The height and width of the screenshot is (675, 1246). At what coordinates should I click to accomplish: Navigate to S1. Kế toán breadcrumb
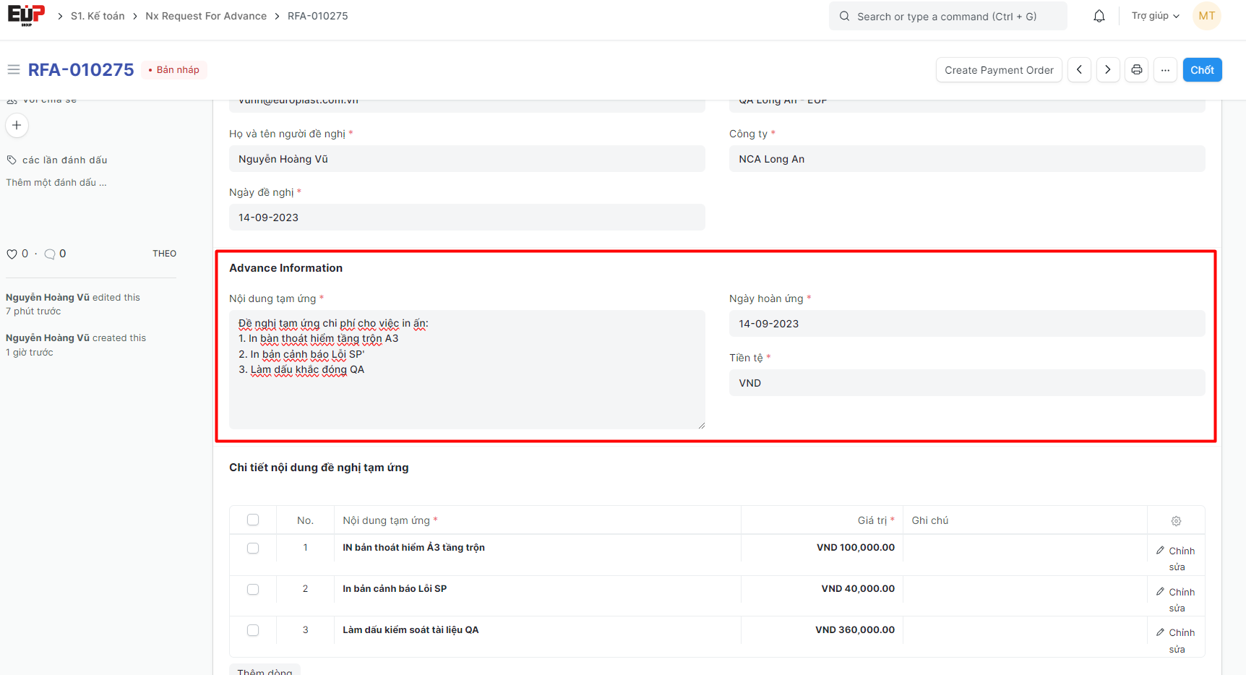coord(98,16)
